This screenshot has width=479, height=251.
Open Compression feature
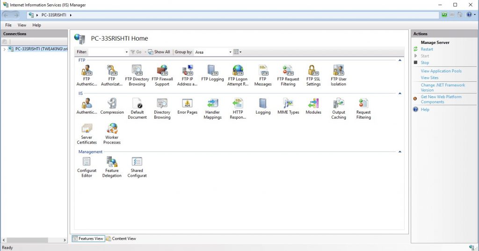pos(112,106)
